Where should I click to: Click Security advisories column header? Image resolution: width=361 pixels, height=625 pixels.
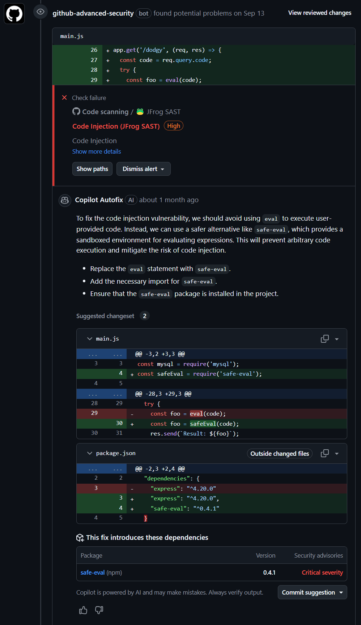click(318, 555)
